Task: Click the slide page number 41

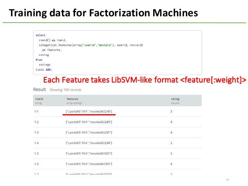Action: coord(228,179)
